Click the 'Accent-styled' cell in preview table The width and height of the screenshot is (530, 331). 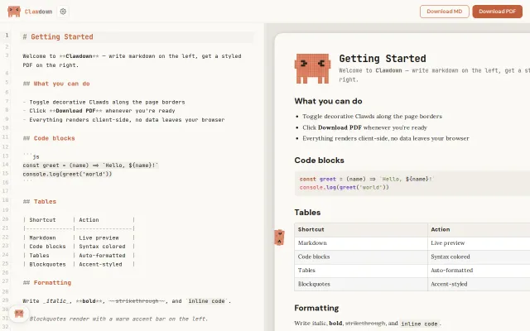[449, 284]
